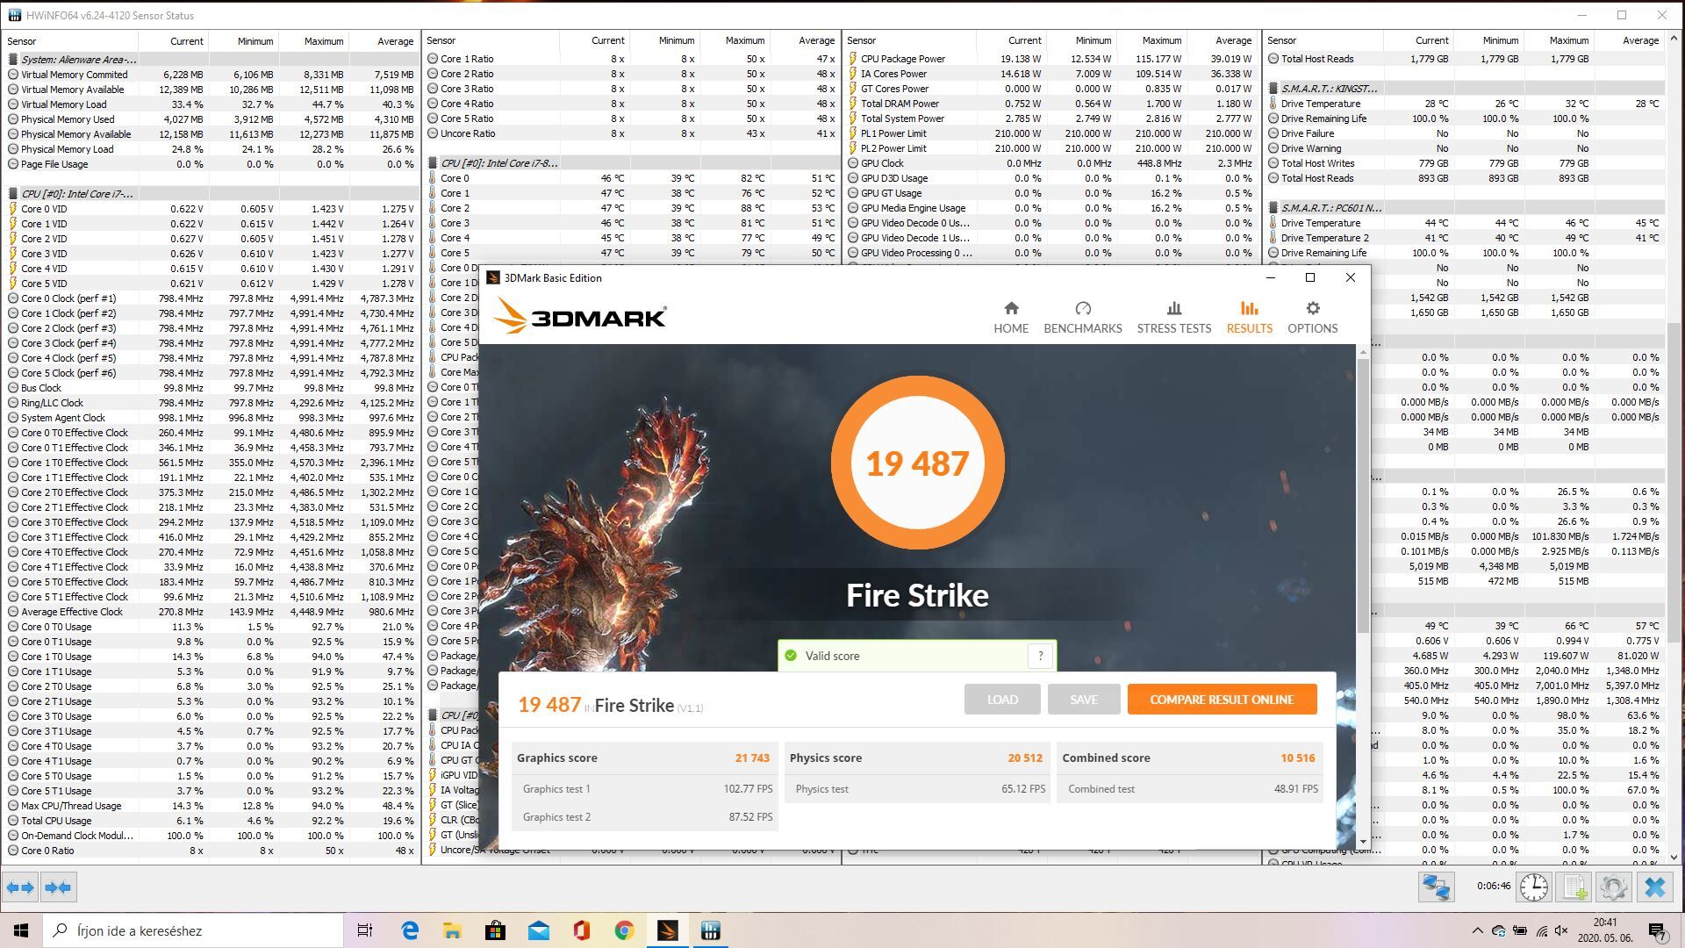Click the HWiNFO remote network monitors icon
Screen dimensions: 1685x948
tap(1436, 887)
